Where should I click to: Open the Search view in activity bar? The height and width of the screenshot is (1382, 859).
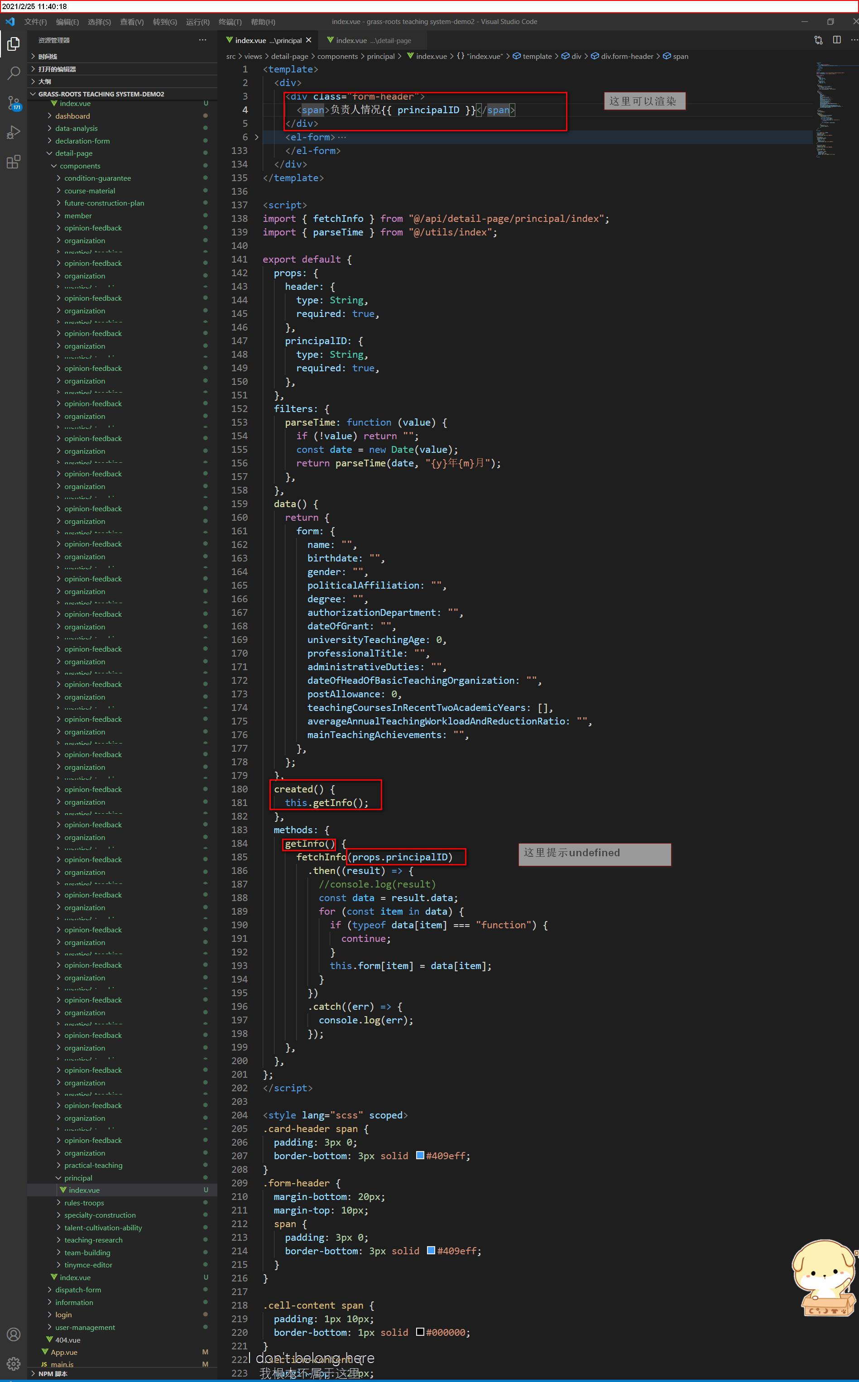coord(13,73)
